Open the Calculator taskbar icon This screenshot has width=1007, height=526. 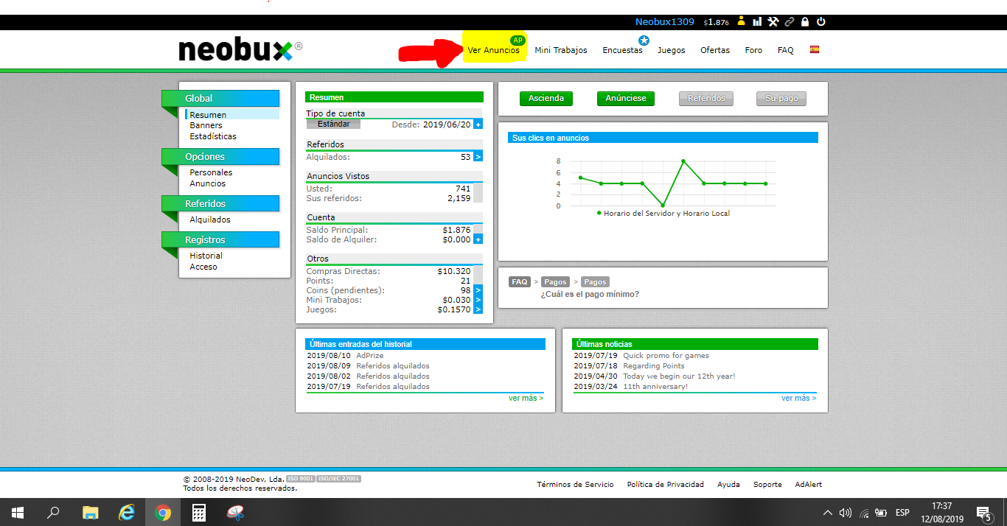199,513
